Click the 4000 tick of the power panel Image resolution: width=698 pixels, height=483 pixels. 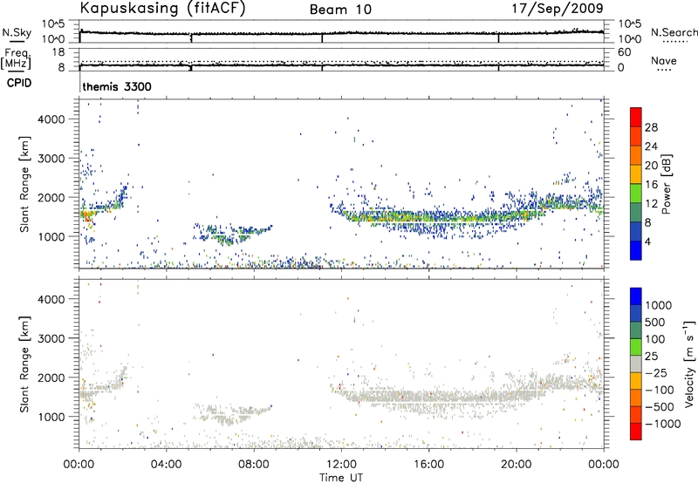tap(51, 119)
